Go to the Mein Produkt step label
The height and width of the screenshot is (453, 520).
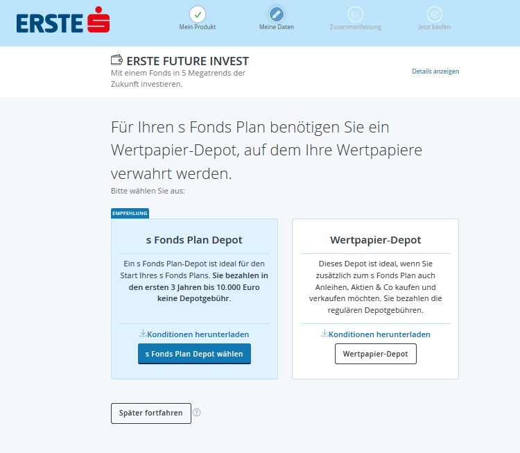point(198,27)
